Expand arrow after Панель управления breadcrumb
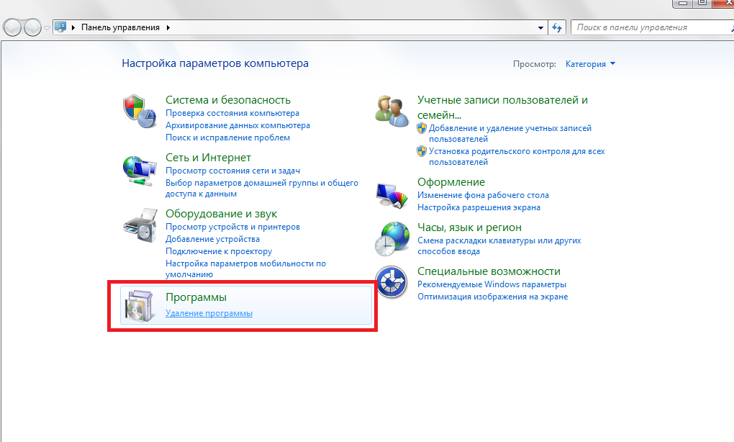This screenshot has width=734, height=442. point(168,27)
